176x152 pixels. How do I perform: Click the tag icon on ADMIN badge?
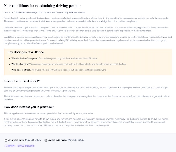coord(6,146)
